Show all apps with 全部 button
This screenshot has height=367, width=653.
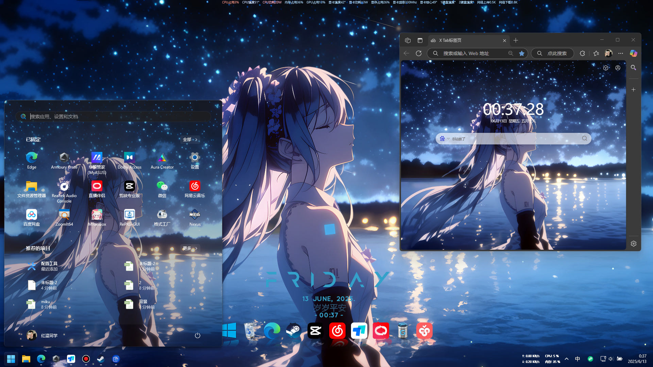click(x=190, y=140)
